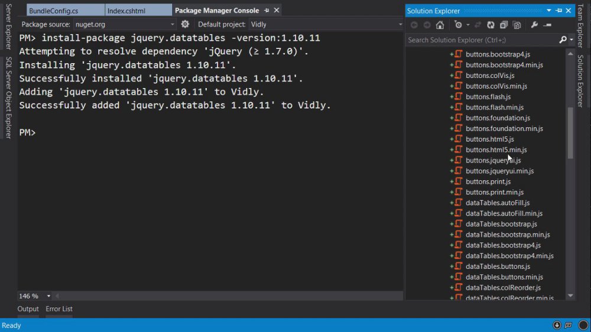This screenshot has width=591, height=332.
Task: Select dataTables.bootstrap.min.js file
Action: coord(508,235)
